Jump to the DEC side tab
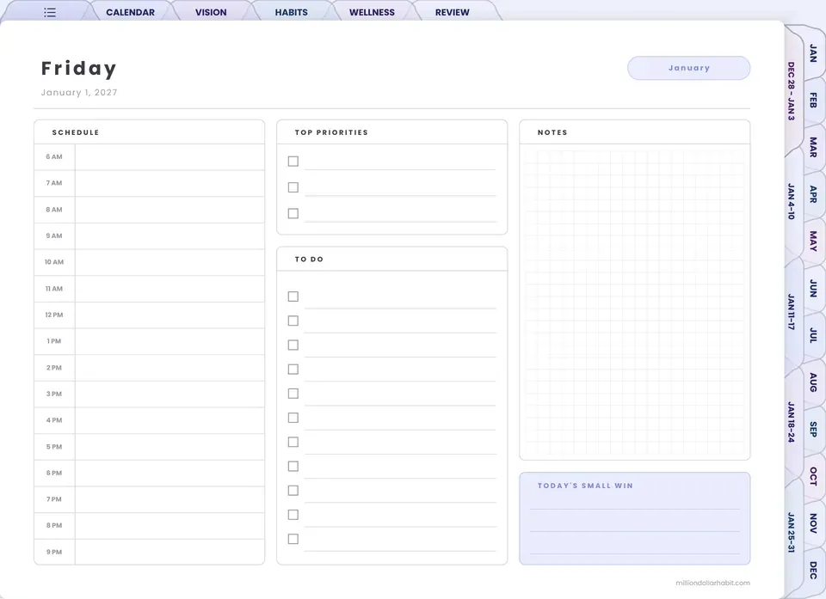826x599 pixels. click(x=813, y=570)
